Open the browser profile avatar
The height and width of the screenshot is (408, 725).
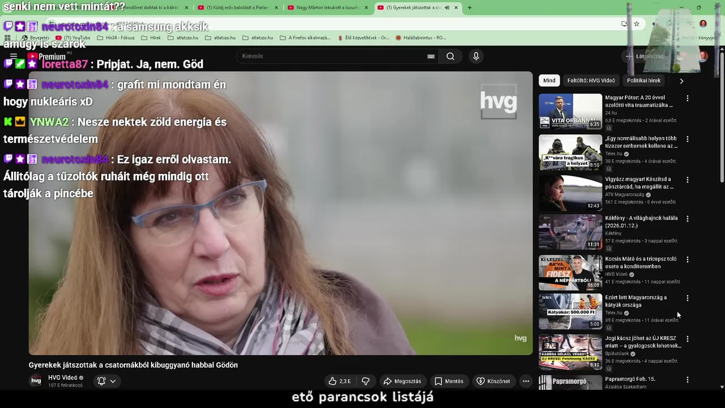(703, 24)
